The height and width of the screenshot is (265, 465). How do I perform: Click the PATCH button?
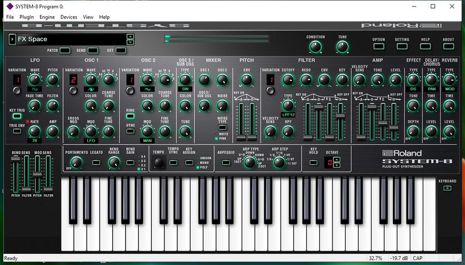point(65,51)
